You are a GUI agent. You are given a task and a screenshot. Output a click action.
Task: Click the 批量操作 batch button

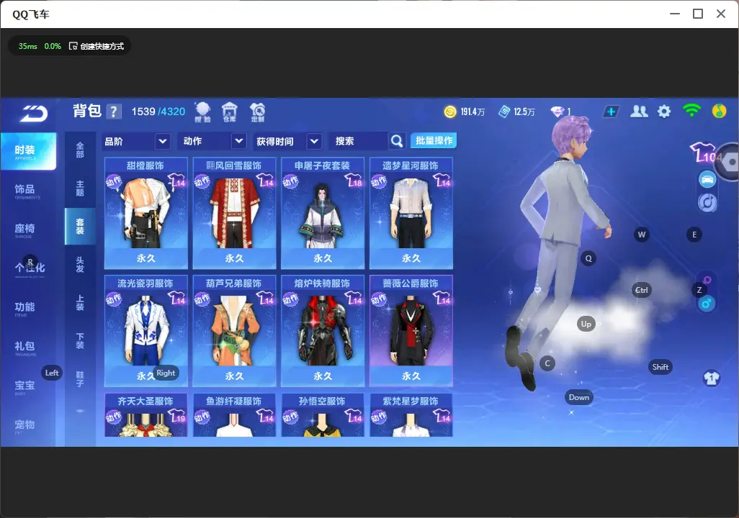pyautogui.click(x=434, y=140)
